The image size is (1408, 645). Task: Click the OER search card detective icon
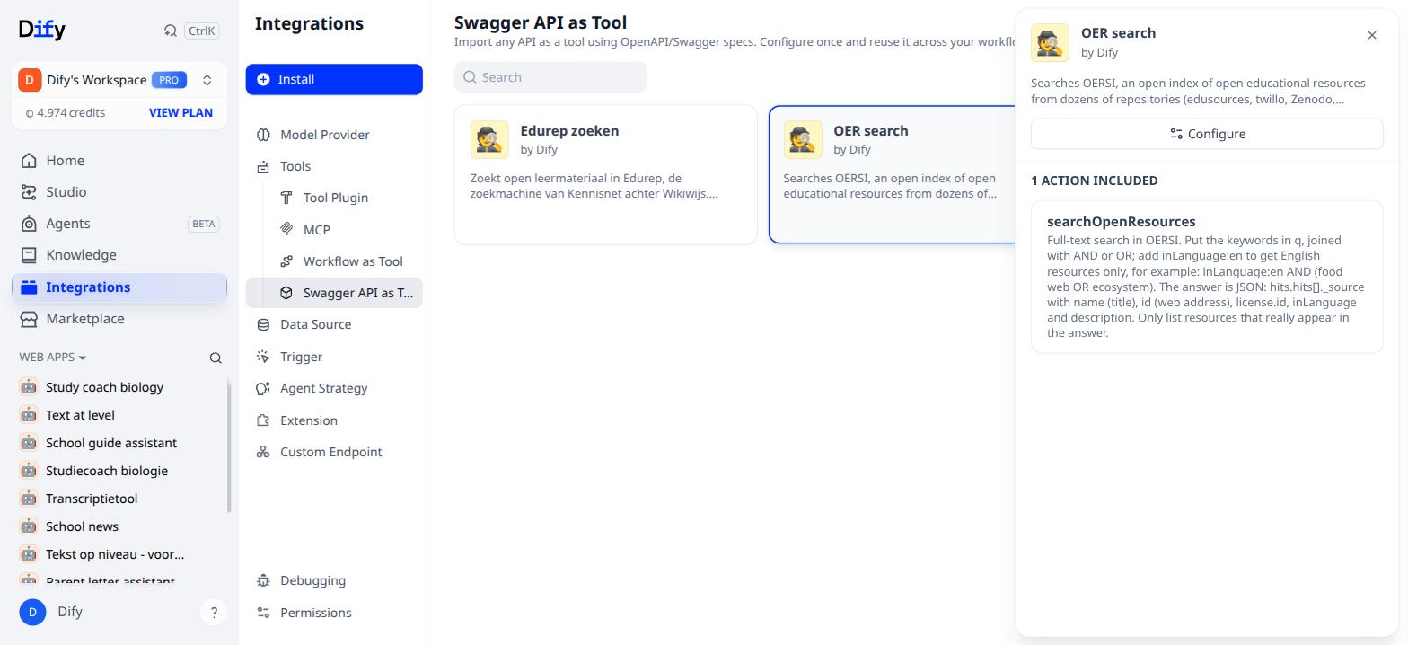[803, 140]
